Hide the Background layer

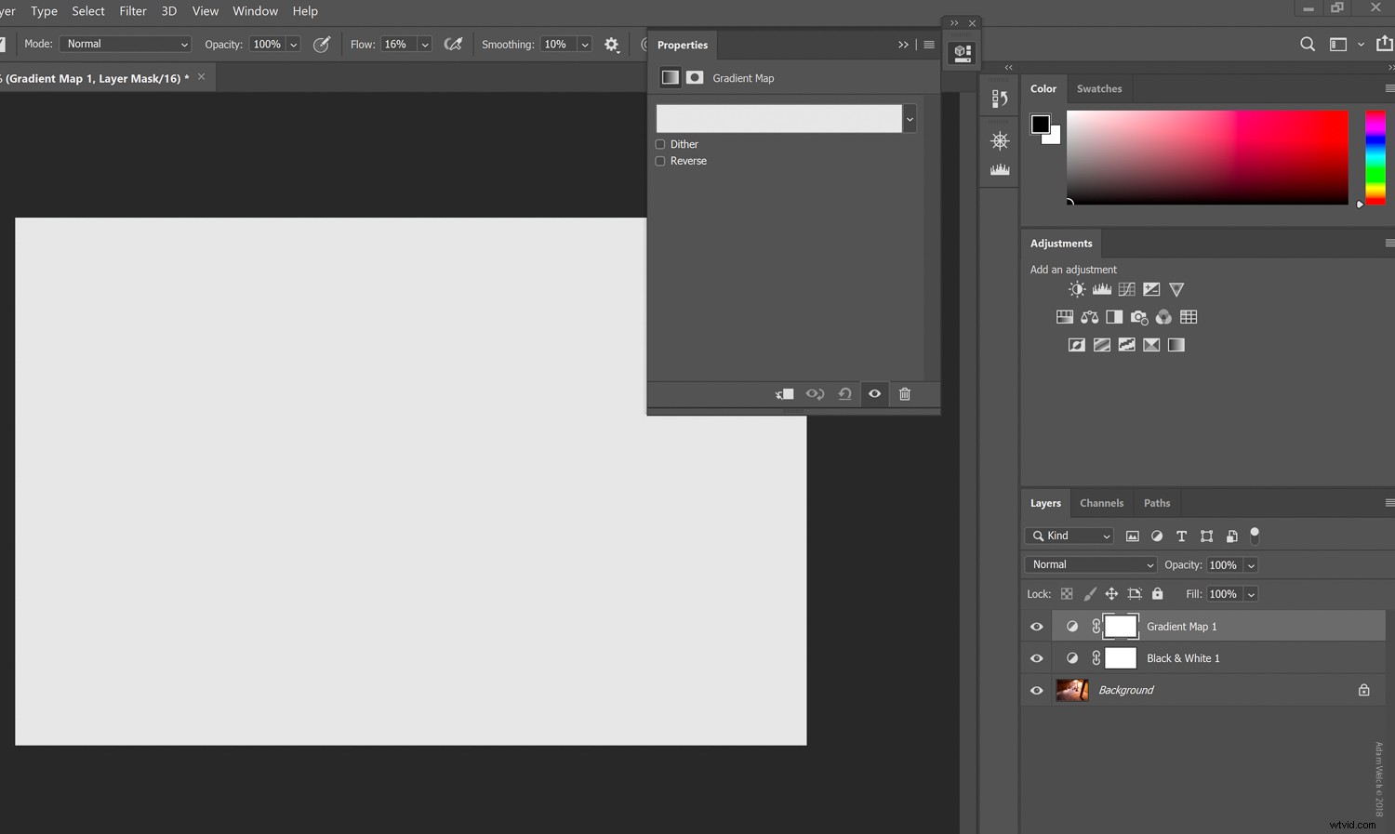pos(1036,690)
